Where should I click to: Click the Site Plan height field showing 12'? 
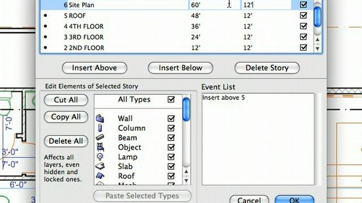(x=266, y=5)
